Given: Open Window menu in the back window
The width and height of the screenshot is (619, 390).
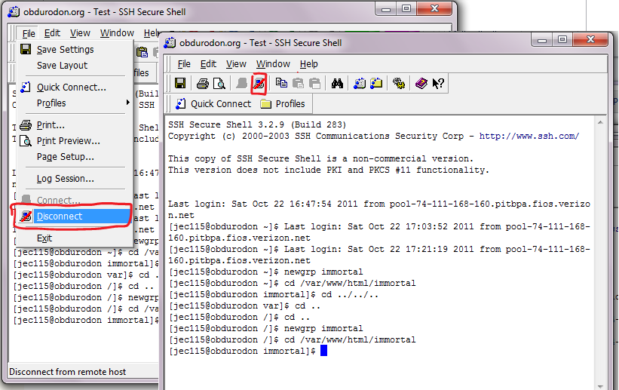Looking at the screenshot, I should click(117, 33).
